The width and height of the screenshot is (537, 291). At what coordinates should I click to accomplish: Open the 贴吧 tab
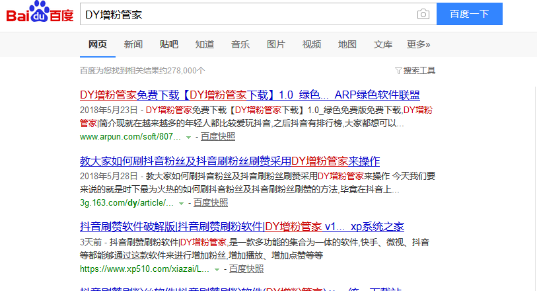[x=169, y=44]
